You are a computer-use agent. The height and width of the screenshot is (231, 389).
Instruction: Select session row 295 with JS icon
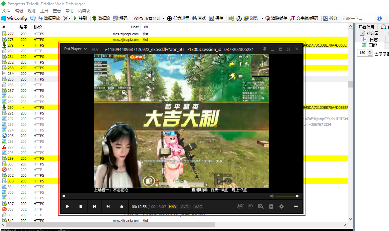pyautogui.click(x=30, y=136)
